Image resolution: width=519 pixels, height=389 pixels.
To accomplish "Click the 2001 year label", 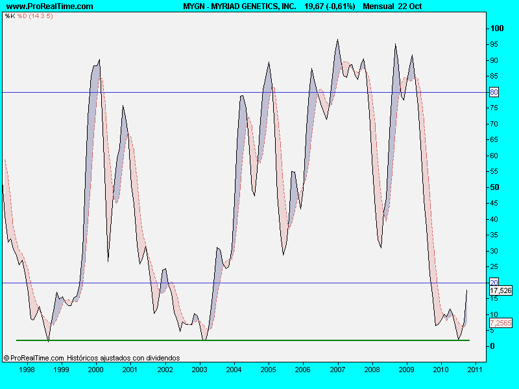I will (x=130, y=370).
